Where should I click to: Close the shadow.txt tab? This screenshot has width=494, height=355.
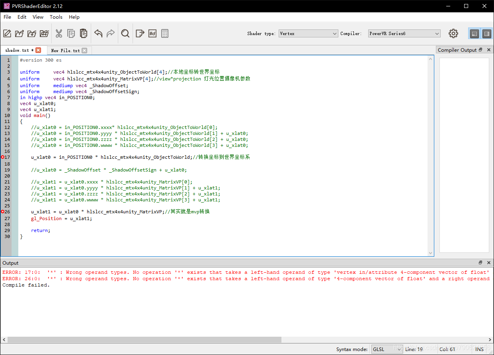click(38, 50)
